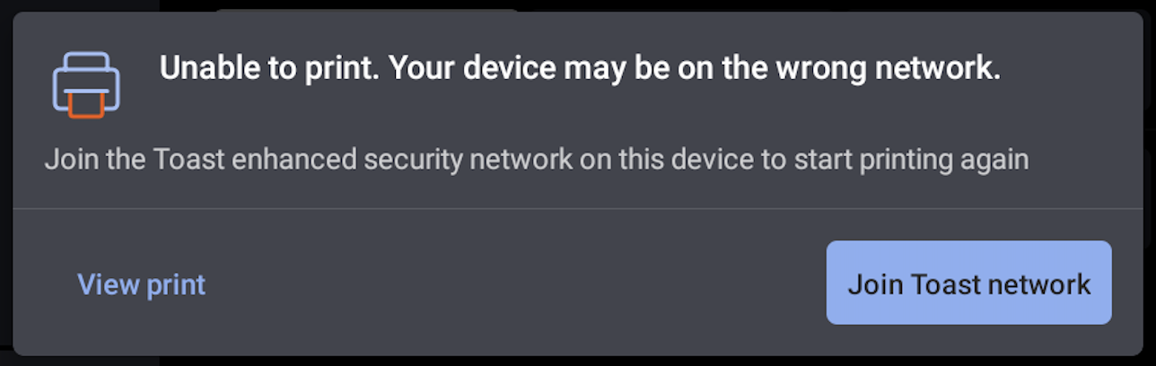
Task: Connect by clicking Join Toast network
Action: (x=968, y=283)
